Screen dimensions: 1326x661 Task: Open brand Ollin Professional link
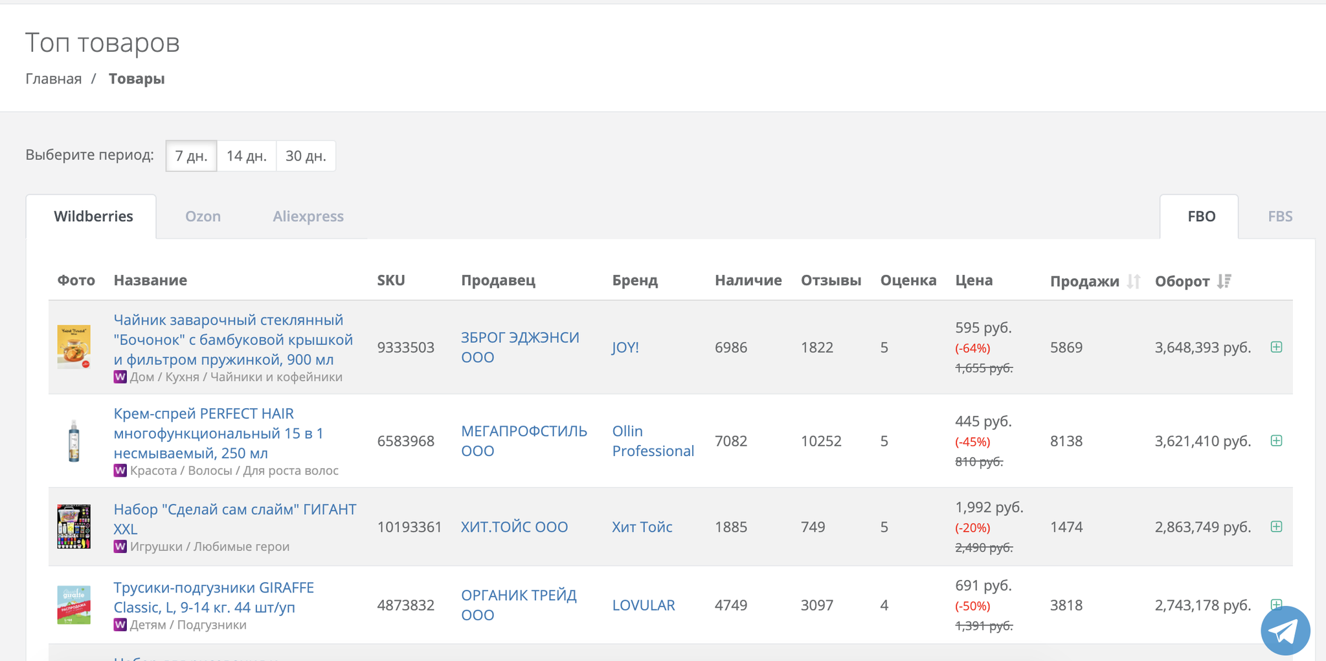(x=653, y=441)
